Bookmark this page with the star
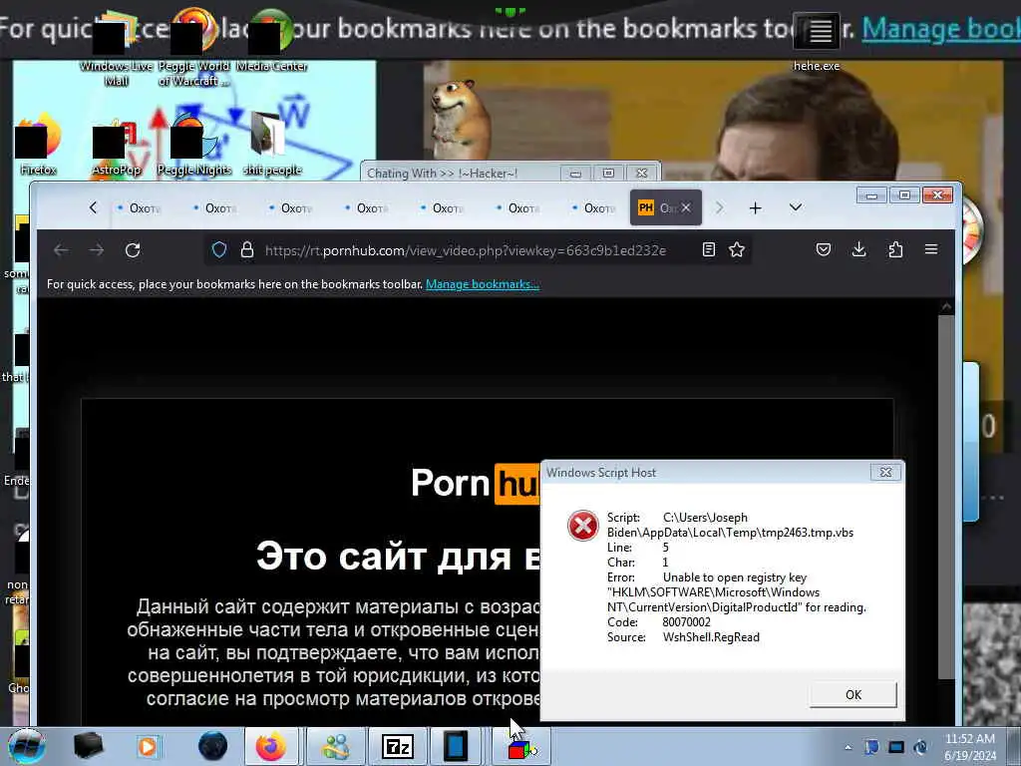 pyautogui.click(x=737, y=249)
